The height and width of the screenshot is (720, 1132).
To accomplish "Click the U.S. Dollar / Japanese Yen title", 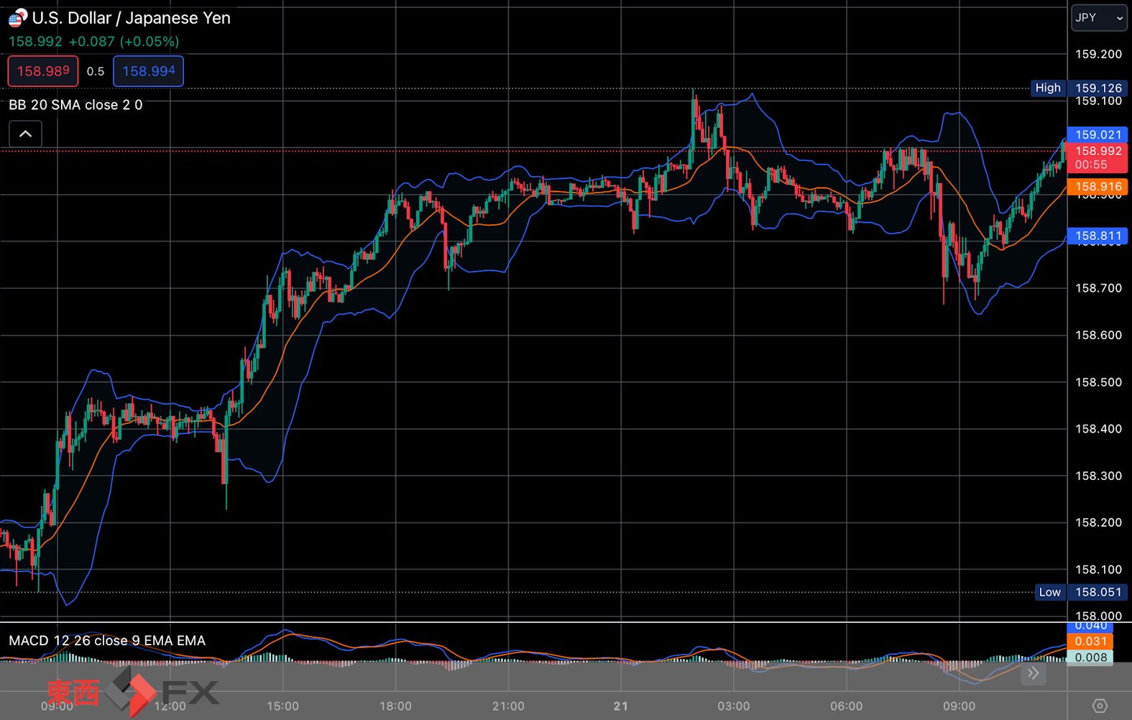I will [132, 18].
